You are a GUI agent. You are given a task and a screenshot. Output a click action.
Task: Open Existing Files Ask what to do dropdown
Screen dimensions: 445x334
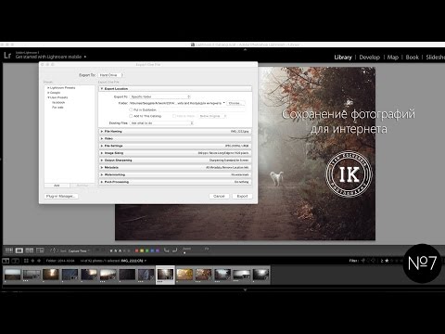161,123
